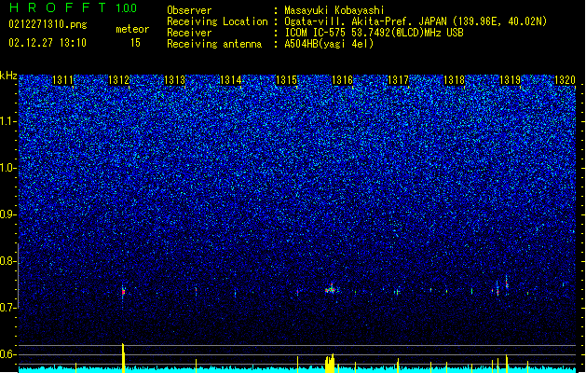The image size is (586, 373).
Task: Click the meteor count 15
Action: point(135,43)
